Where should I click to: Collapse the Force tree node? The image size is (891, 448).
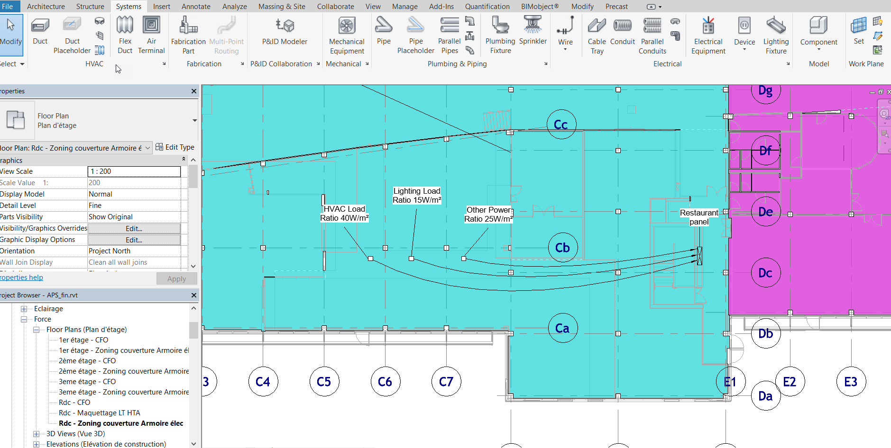[x=24, y=319]
